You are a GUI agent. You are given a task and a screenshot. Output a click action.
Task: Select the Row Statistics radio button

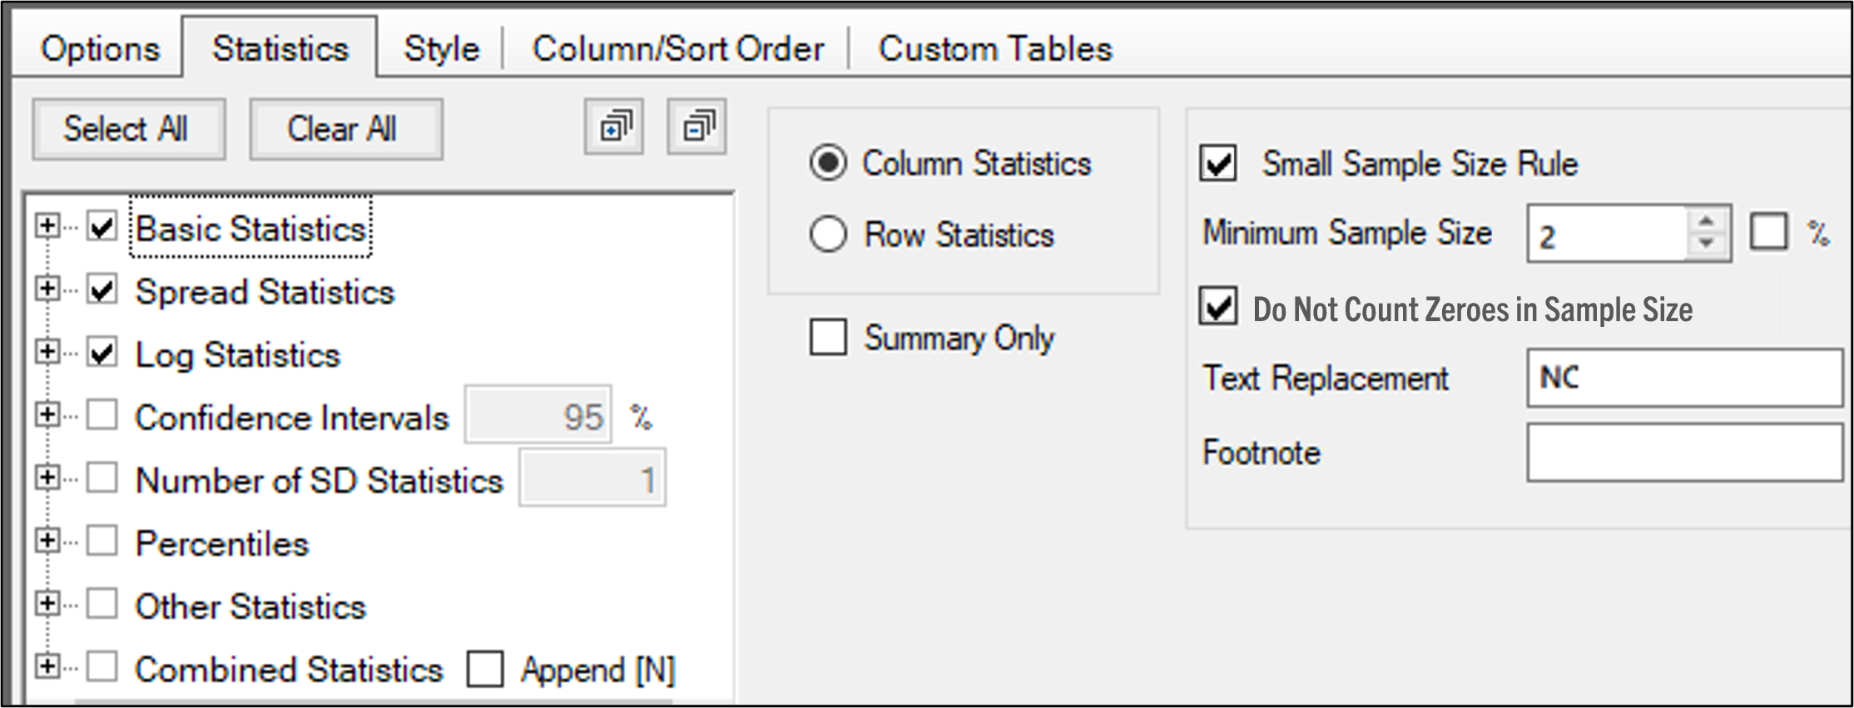coord(828,235)
